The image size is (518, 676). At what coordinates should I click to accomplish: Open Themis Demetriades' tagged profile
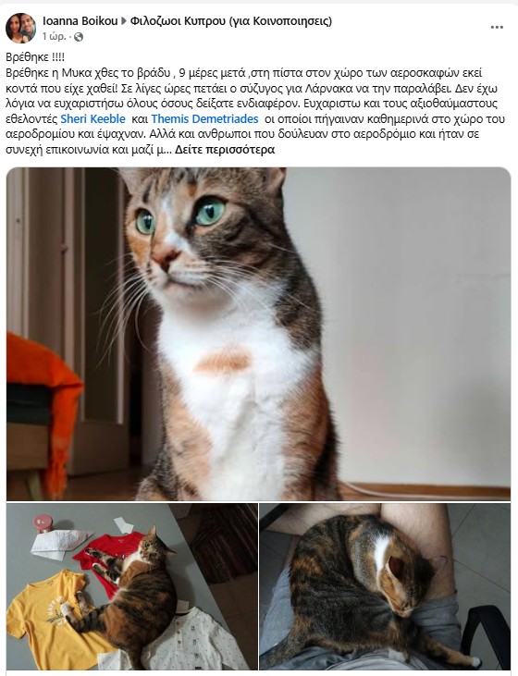click(x=204, y=119)
